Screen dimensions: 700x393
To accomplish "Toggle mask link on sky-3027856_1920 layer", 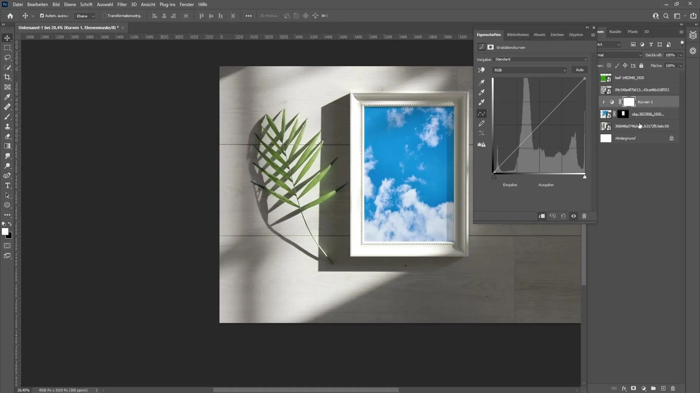I will pos(614,114).
